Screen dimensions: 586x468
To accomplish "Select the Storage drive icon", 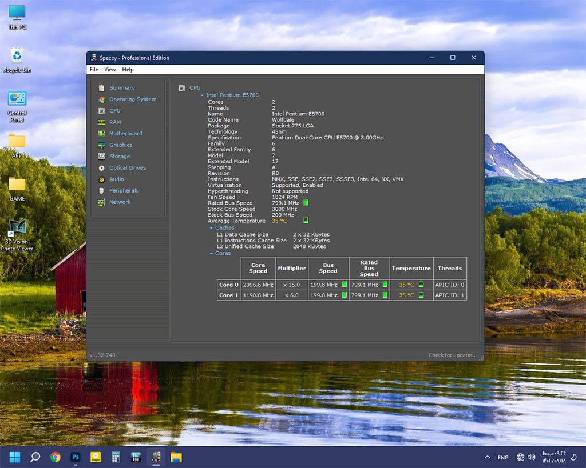I will [101, 157].
